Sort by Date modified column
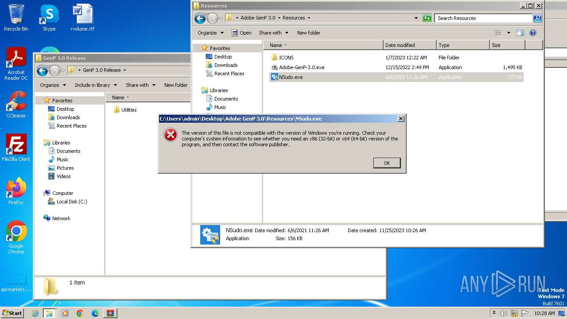The image size is (567, 319). coord(410,45)
